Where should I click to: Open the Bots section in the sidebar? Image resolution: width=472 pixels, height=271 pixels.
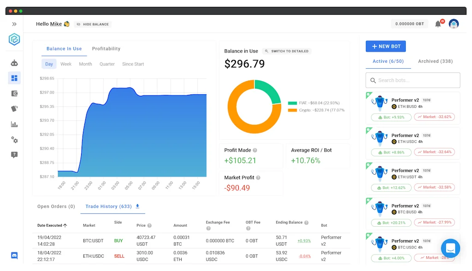tap(14, 63)
